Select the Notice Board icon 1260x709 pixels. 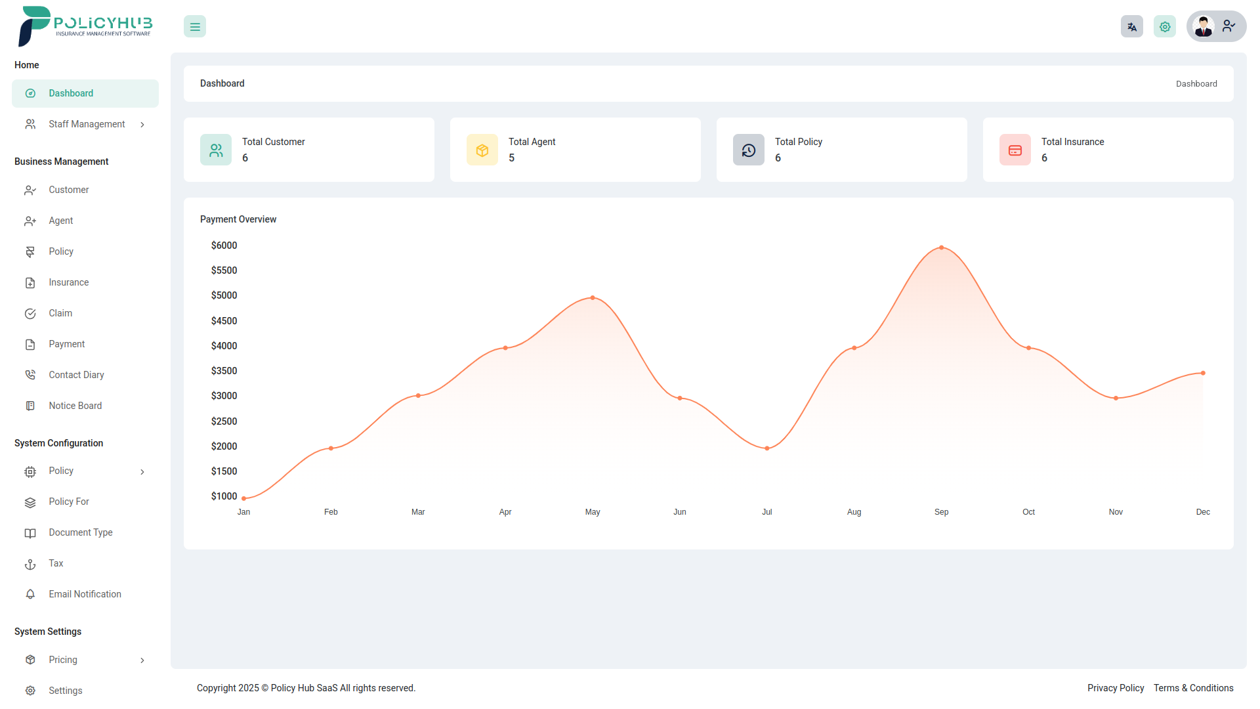(x=30, y=405)
